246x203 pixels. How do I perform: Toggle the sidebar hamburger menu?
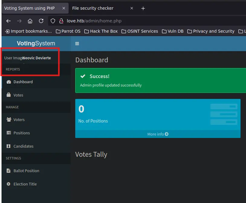[77, 44]
